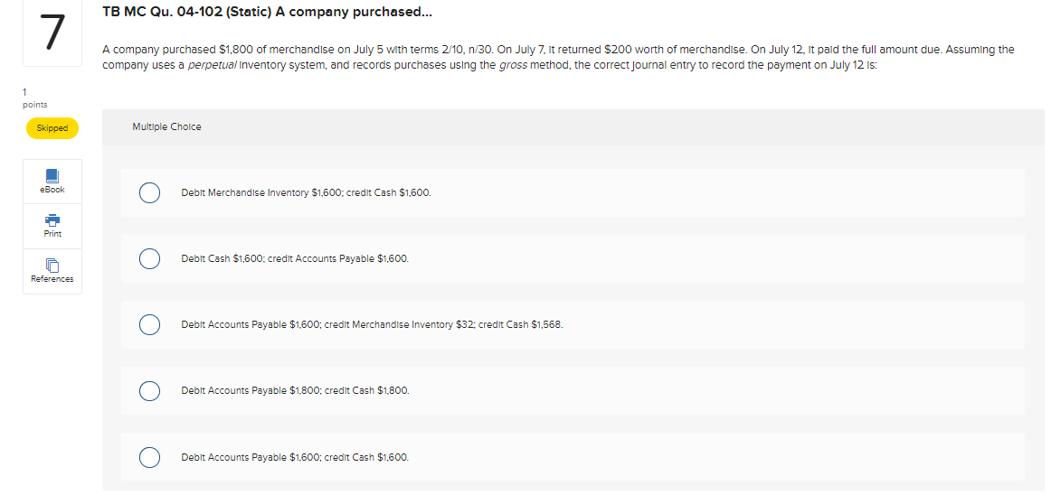Select radio for Debit Accounts Payable $1,800
This screenshot has width=1051, height=495.
pyautogui.click(x=149, y=390)
